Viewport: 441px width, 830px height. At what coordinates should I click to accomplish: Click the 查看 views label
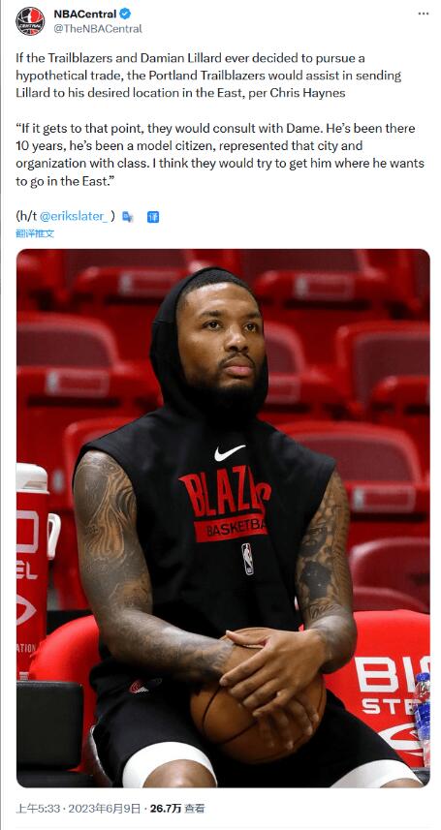195,809
